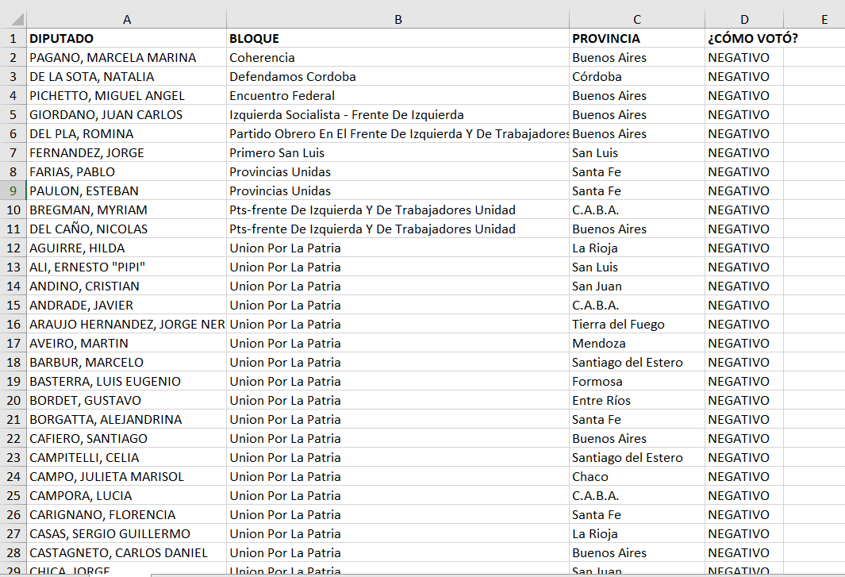The width and height of the screenshot is (845, 577).
Task: Click NEGATIVO in PAGANO's row
Action: tap(744, 58)
